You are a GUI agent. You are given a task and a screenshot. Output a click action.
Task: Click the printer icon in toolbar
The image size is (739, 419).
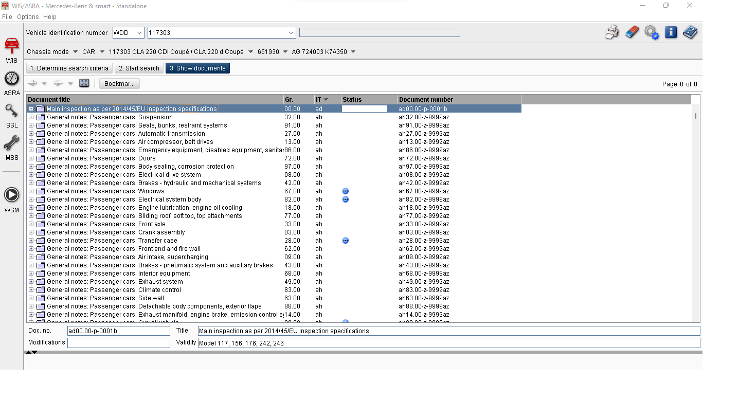click(x=612, y=32)
